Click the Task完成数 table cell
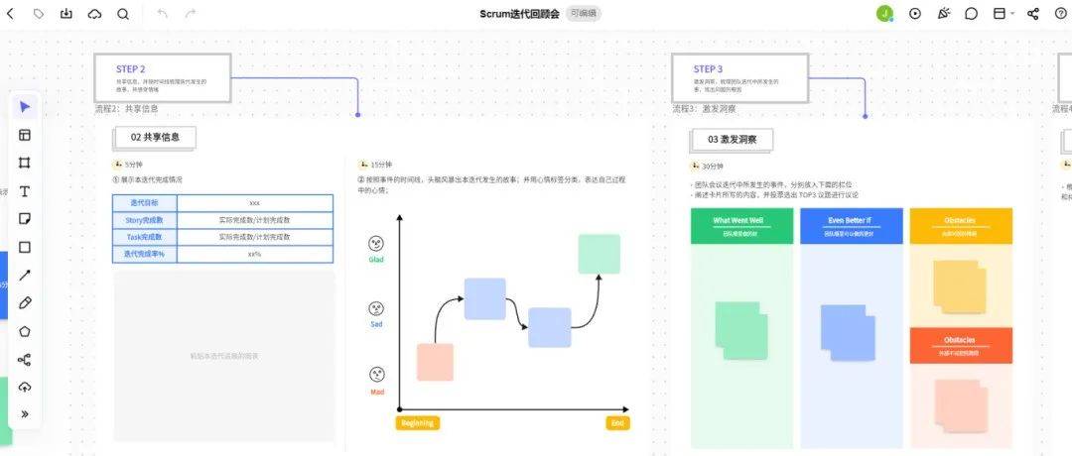The height and width of the screenshot is (456, 1072). 145,237
